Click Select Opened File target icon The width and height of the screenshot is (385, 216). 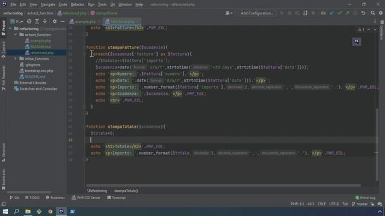pyautogui.click(x=29, y=22)
